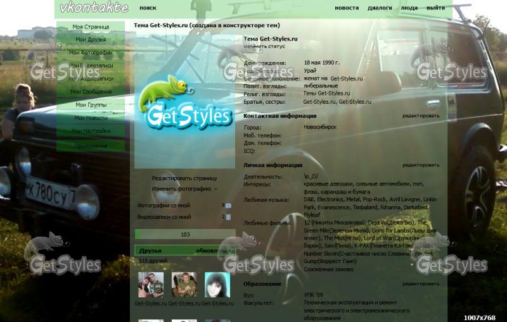Select Мои Группы in the sidebar
This screenshot has height=322, width=507.
click(x=91, y=105)
